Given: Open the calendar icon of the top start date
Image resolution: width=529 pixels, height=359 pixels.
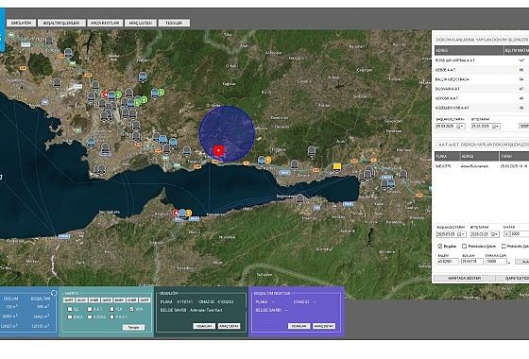Looking at the screenshot, I should 458,127.
